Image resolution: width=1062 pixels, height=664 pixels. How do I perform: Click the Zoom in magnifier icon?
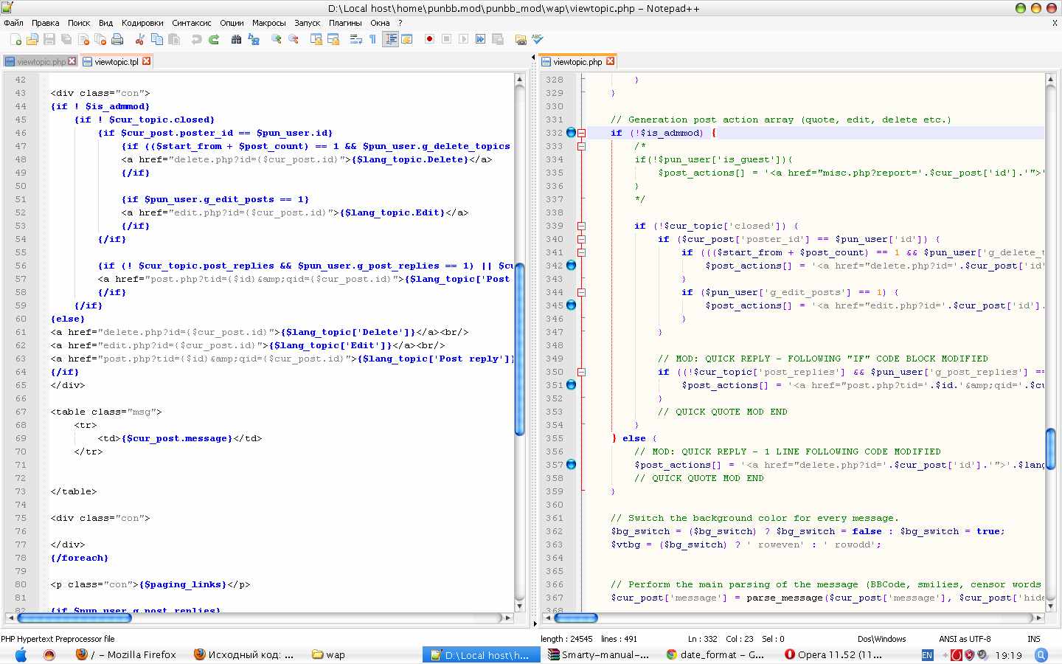[277, 39]
